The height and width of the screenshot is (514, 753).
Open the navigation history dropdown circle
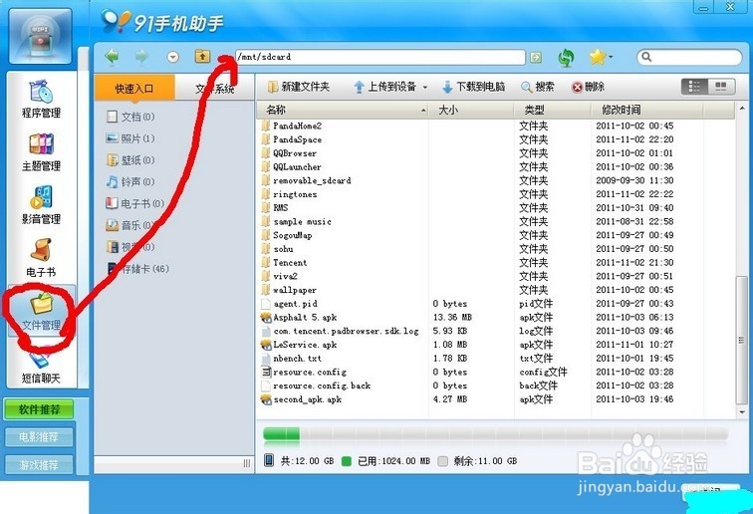click(173, 57)
